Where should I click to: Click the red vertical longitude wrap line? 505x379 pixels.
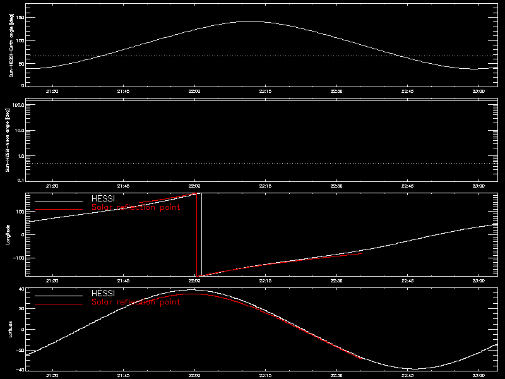click(196, 234)
